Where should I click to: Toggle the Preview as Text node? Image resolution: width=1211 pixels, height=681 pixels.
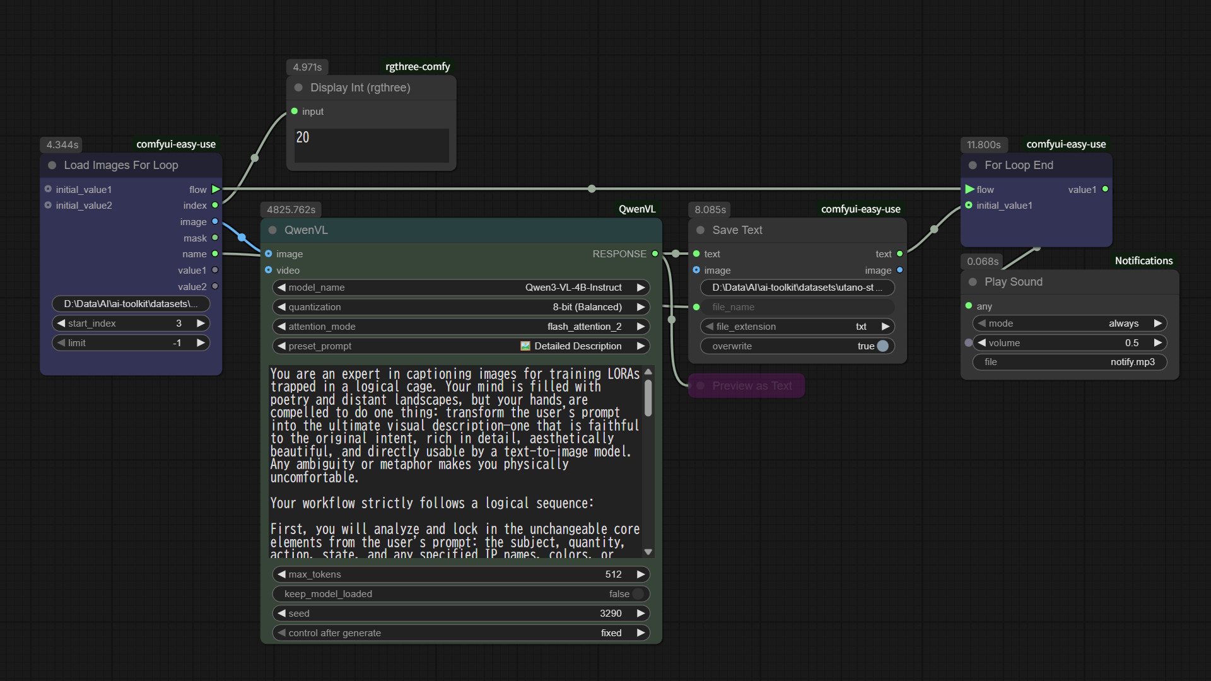[x=700, y=386]
